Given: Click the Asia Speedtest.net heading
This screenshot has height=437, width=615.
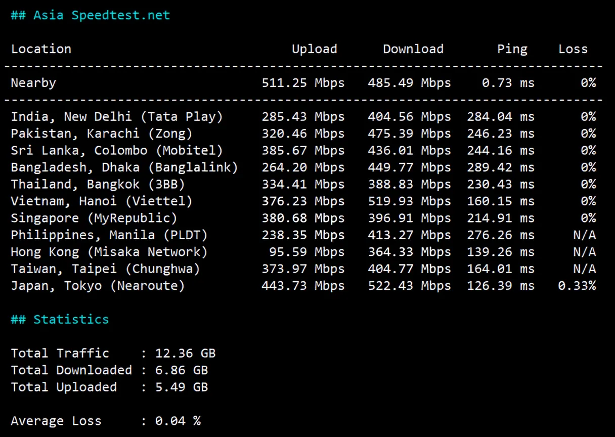Looking at the screenshot, I should (90, 15).
